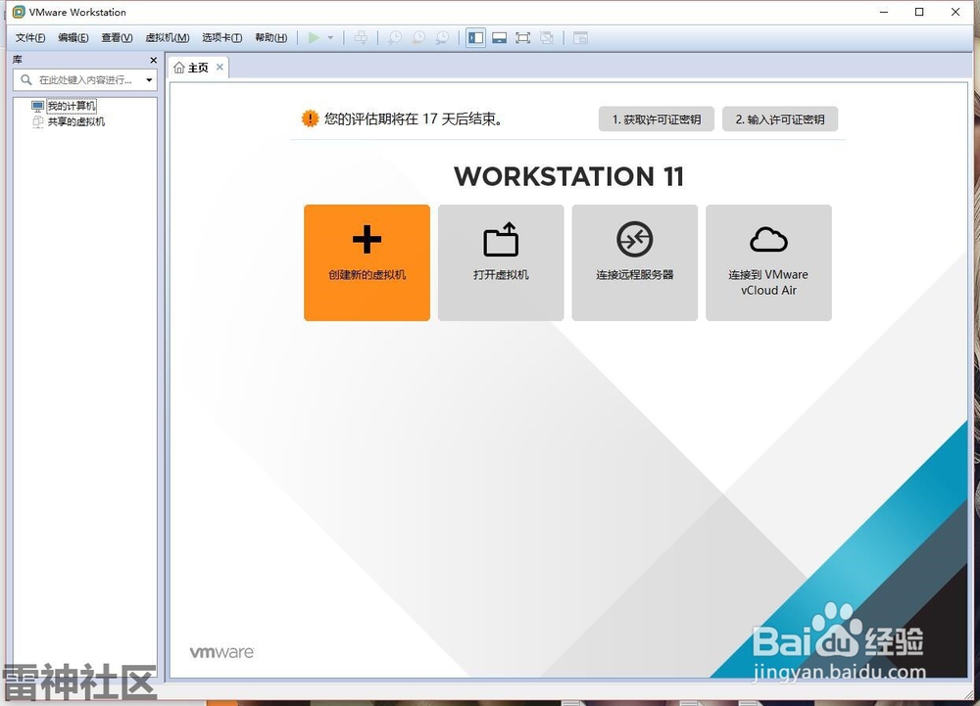Click the console view toolbar icon
The width and height of the screenshot is (980, 706).
[580, 38]
